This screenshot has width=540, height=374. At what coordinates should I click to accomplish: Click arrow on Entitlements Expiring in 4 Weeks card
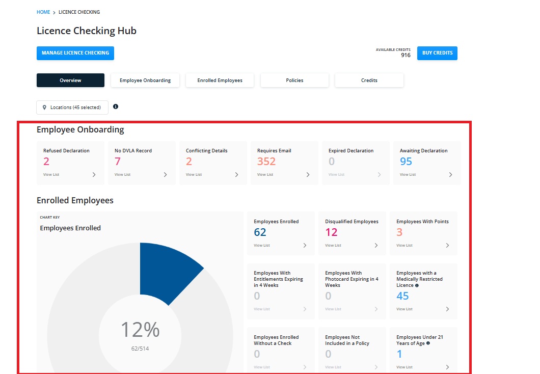305,309
